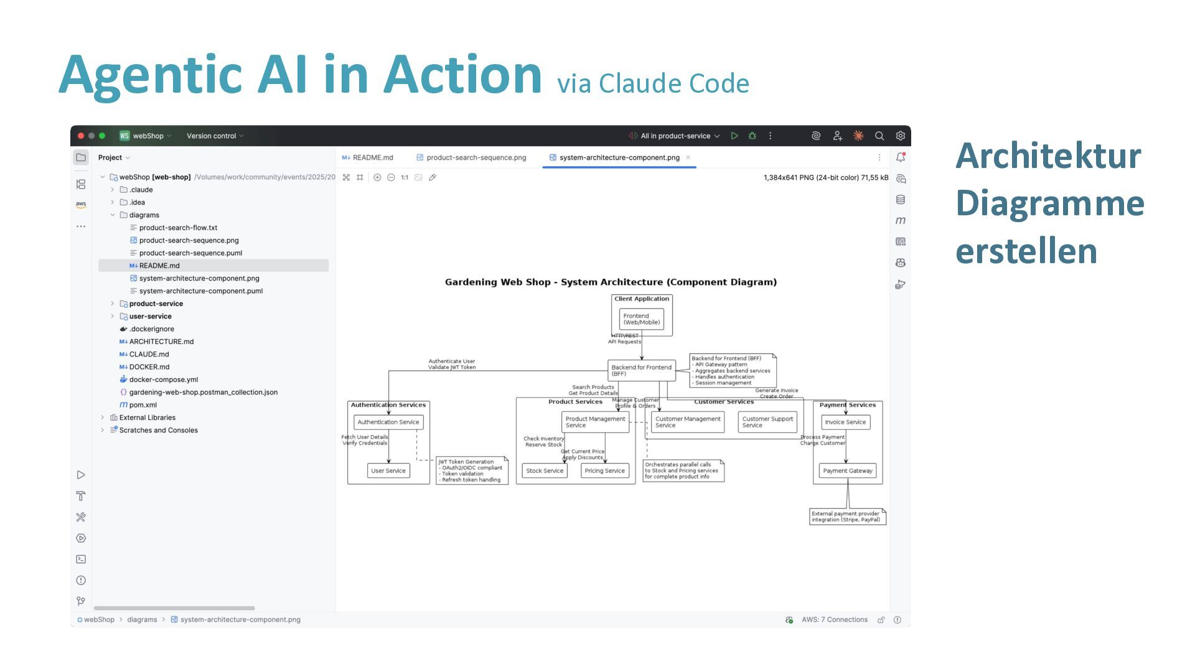1195x672 pixels.
Task: Open the Git tool window
Action: 81,601
